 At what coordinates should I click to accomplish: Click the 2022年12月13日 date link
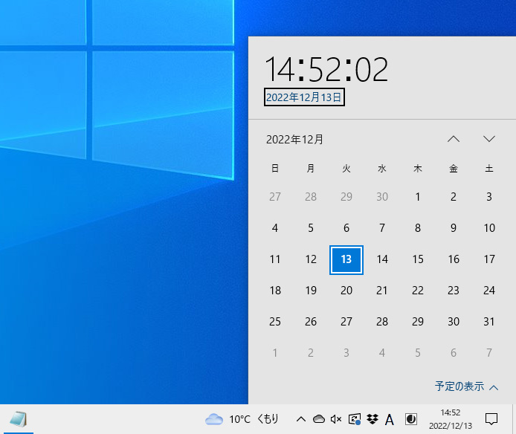click(304, 97)
